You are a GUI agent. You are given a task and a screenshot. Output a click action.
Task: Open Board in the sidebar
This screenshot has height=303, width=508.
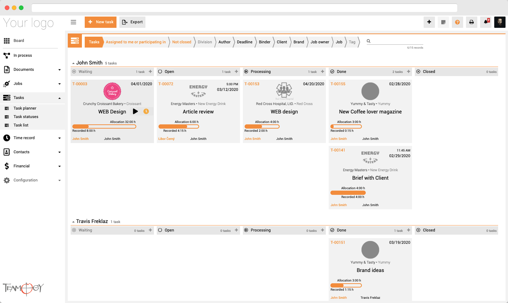click(19, 41)
